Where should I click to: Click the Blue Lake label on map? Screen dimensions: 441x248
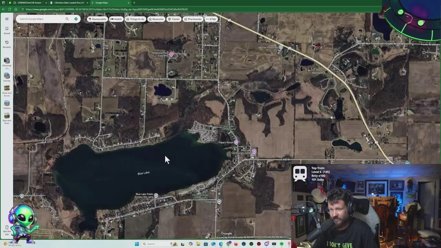pyautogui.click(x=144, y=173)
